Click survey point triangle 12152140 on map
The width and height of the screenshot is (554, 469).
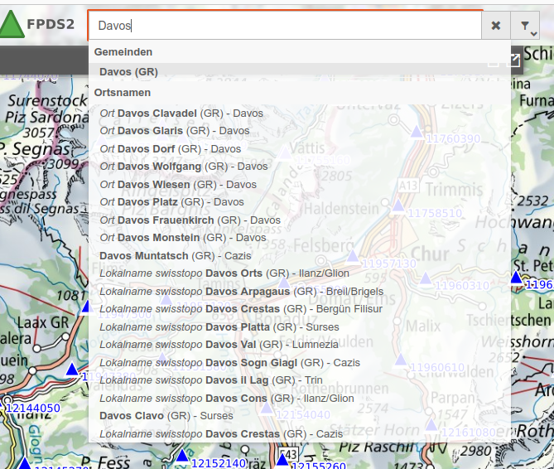182,456
